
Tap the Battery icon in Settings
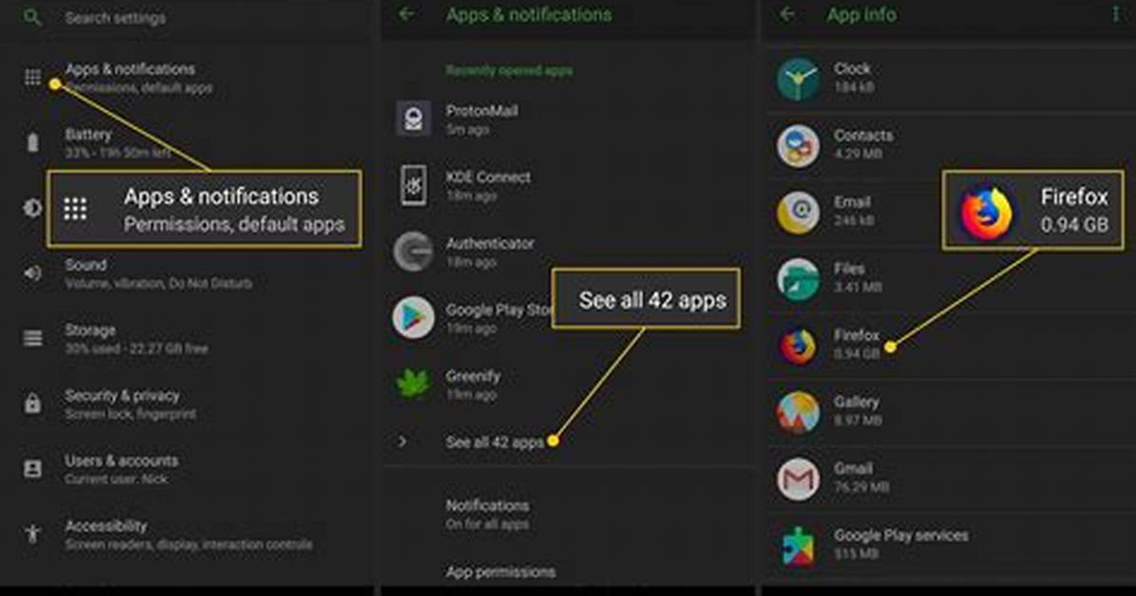(x=32, y=142)
